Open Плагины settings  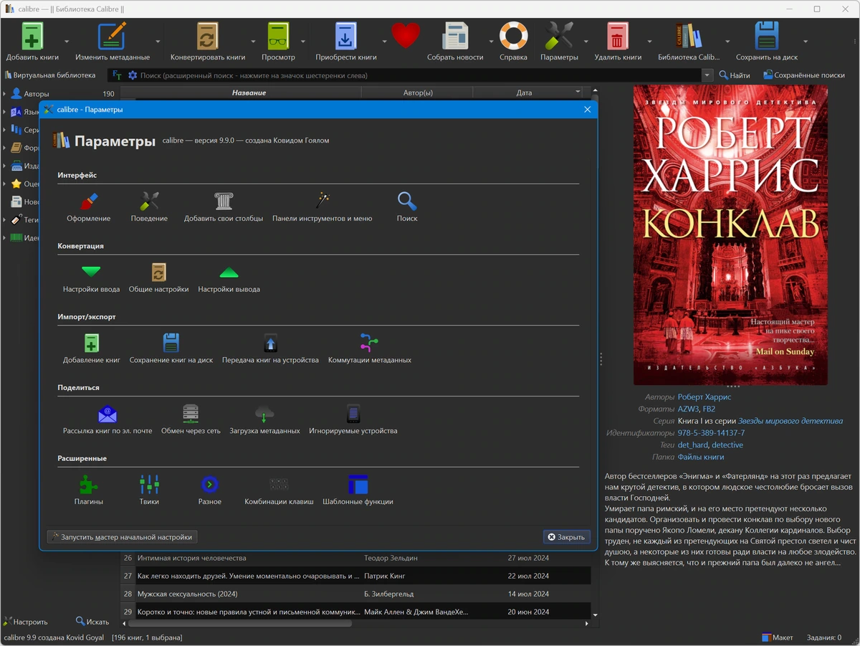coord(88,490)
